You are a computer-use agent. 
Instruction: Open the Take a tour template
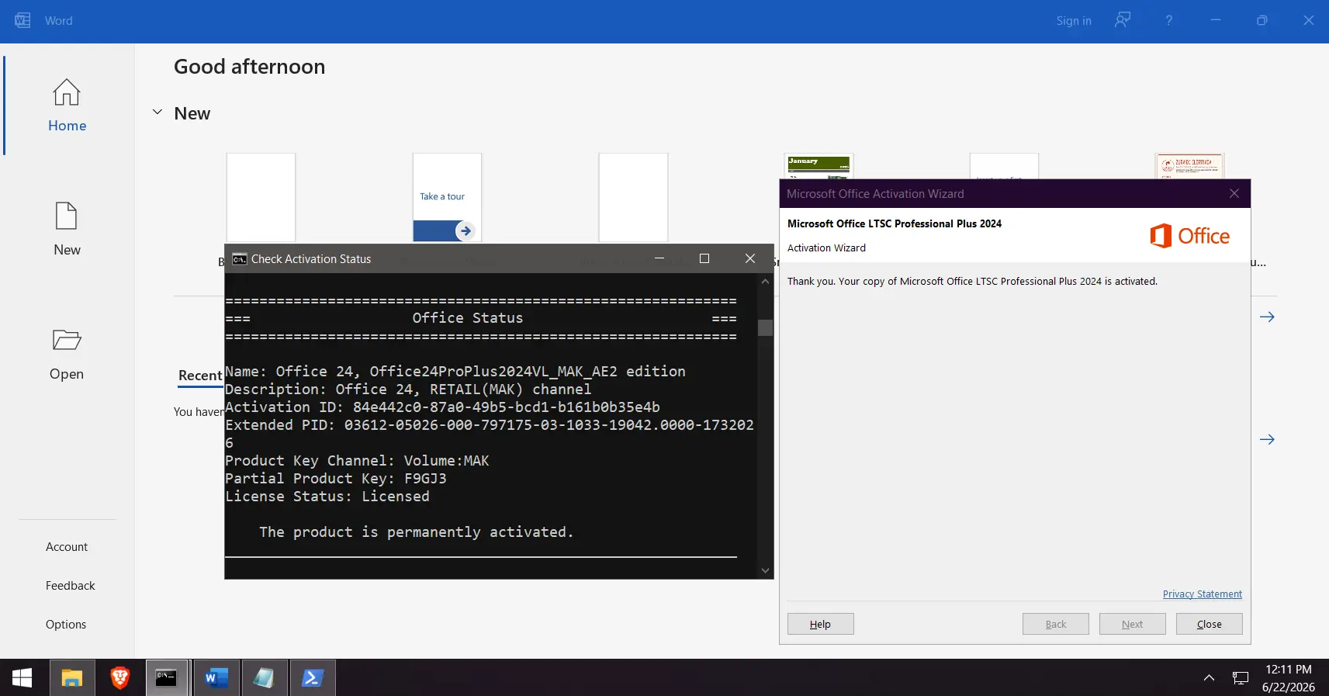[447, 197]
